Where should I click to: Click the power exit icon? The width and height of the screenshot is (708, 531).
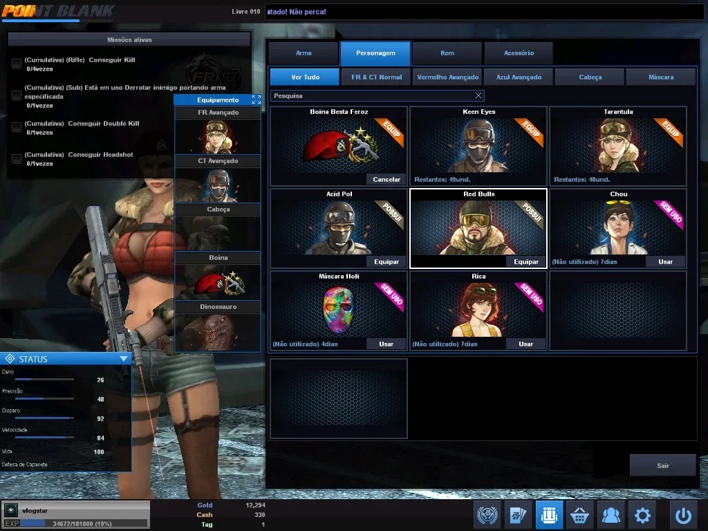coord(683,514)
